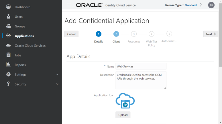Click the Groups people icon
Screen dimensions: 222x124
[8, 26]
